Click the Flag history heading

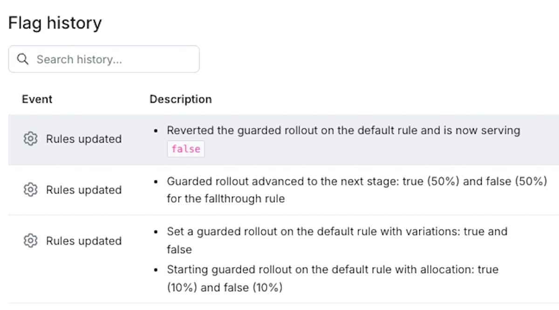click(x=55, y=23)
